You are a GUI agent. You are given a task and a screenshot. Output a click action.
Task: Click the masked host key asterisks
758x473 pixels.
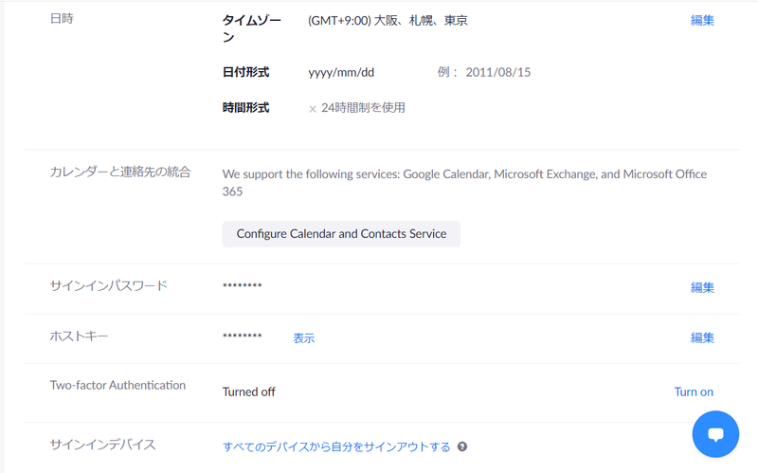click(x=243, y=336)
